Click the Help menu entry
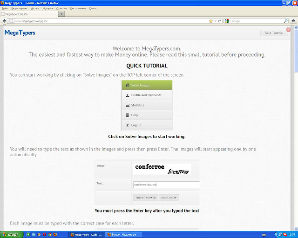The width and height of the screenshot is (298, 238). [x=147, y=115]
